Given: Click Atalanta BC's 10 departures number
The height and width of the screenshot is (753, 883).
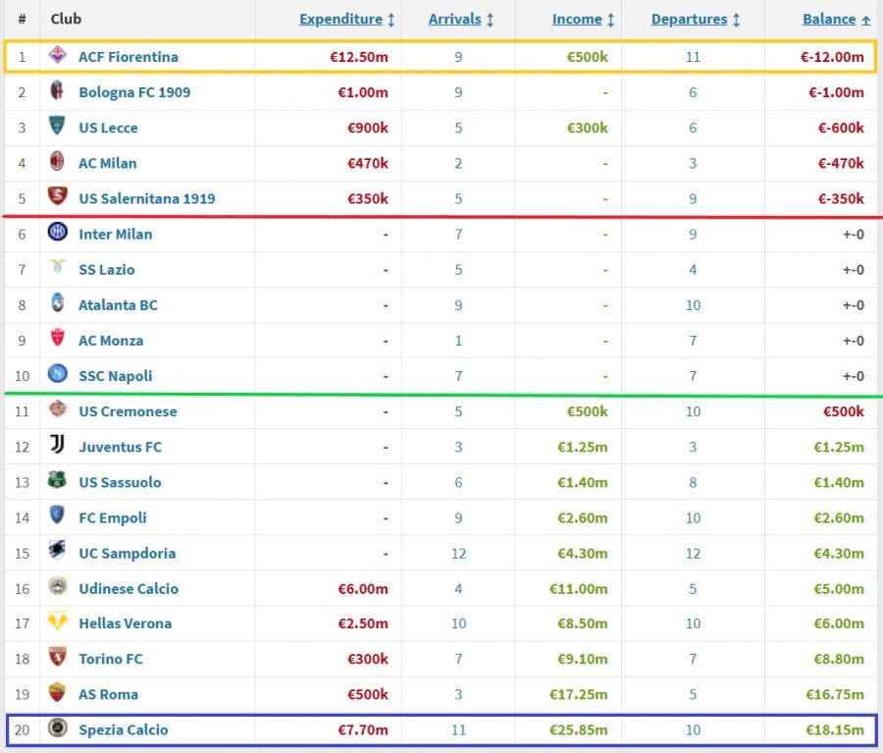Looking at the screenshot, I should (693, 304).
